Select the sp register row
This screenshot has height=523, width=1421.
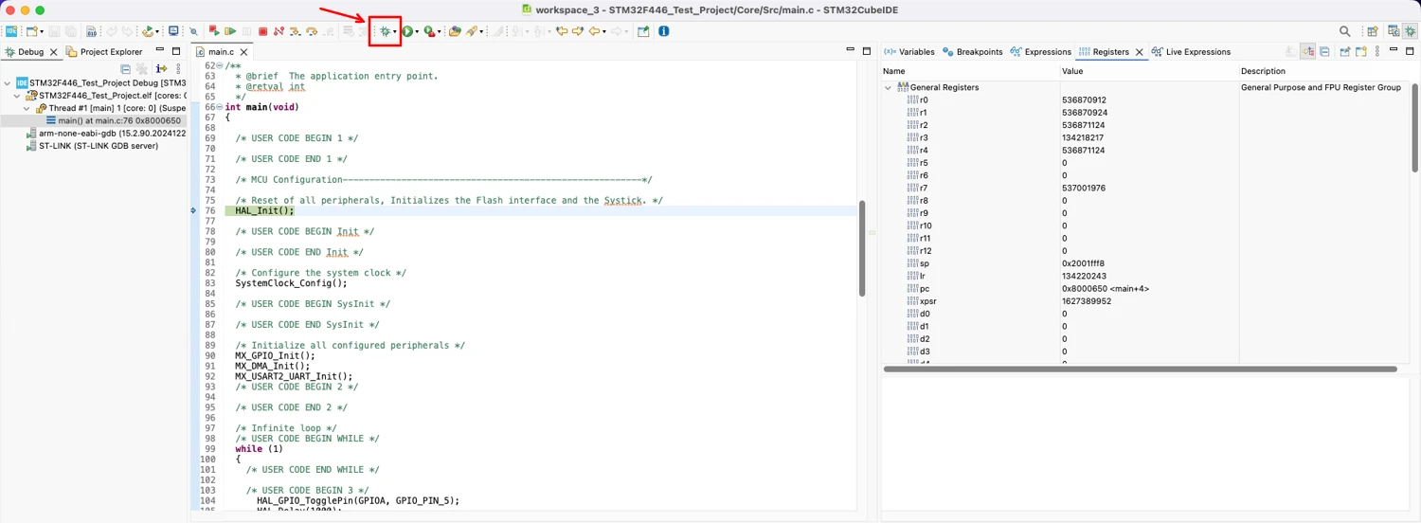point(1146,263)
